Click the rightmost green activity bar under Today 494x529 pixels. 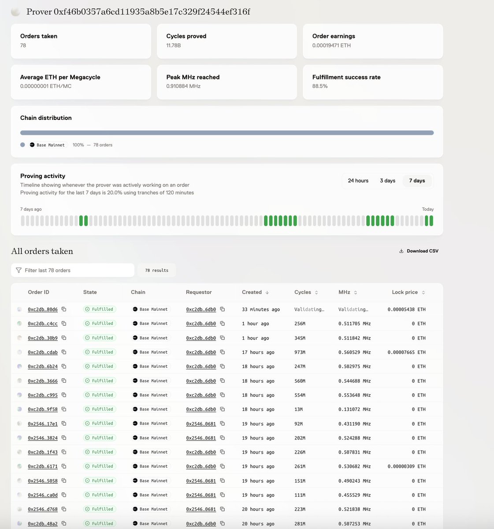point(431,221)
